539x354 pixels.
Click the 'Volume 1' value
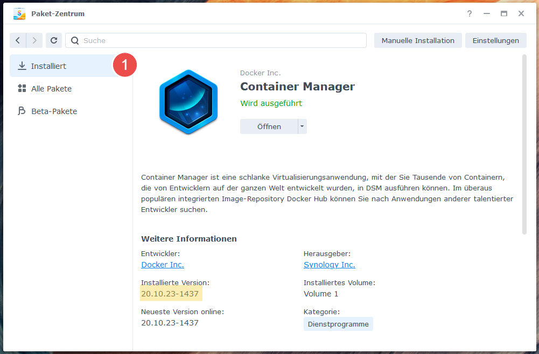[x=321, y=294]
